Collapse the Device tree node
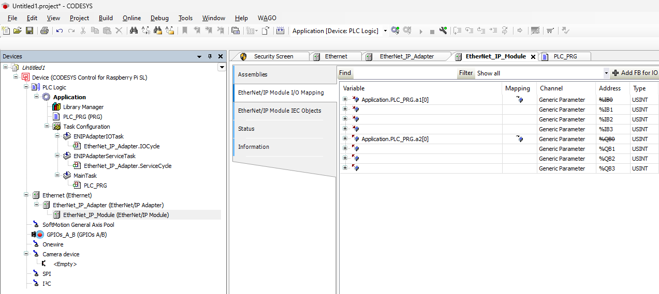The image size is (659, 294). [x=16, y=77]
